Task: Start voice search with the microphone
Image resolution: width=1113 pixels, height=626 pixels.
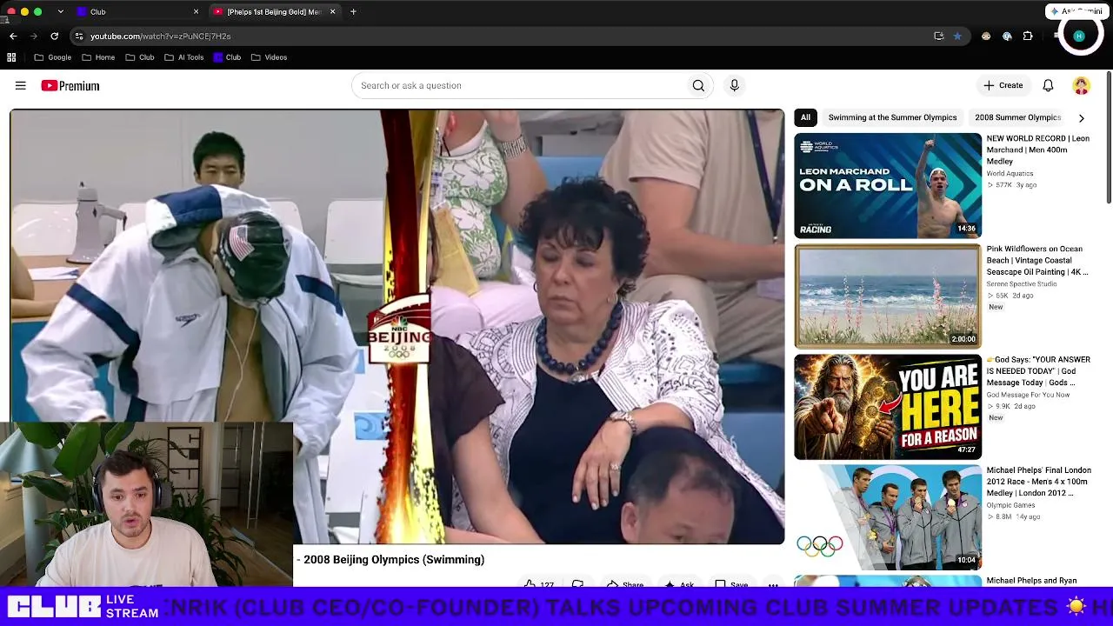Action: pyautogui.click(x=734, y=85)
